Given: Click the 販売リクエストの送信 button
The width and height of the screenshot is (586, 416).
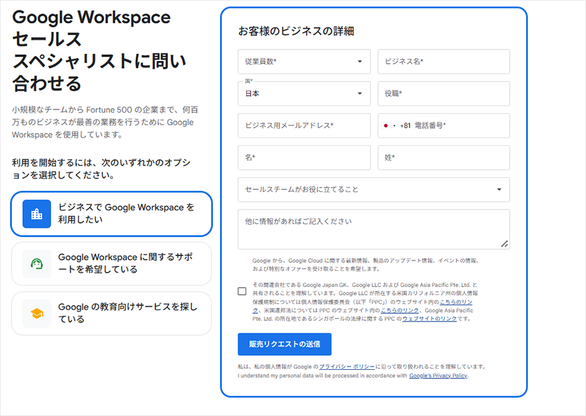Looking at the screenshot, I should 285,344.
